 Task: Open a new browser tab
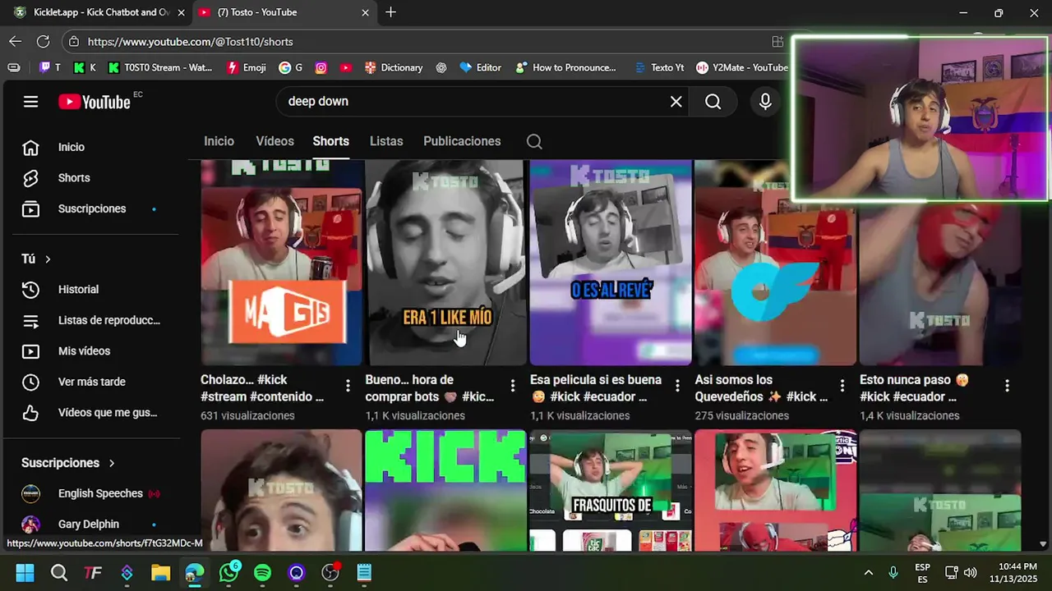click(x=391, y=12)
